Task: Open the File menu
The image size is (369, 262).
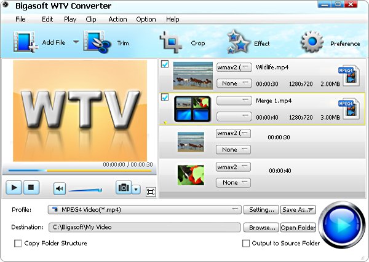Action: (x=20, y=19)
